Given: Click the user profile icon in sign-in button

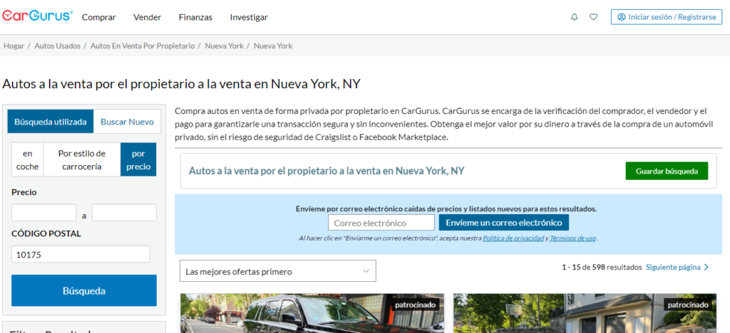Looking at the screenshot, I should (622, 16).
